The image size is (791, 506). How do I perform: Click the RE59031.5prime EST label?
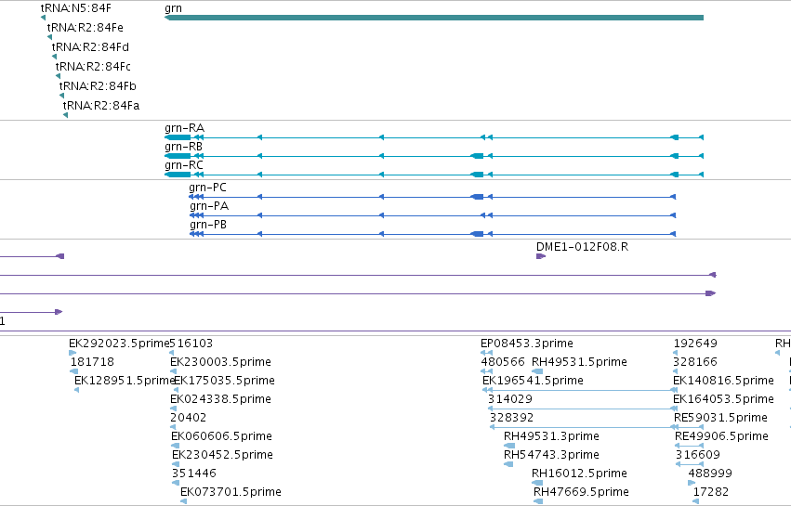[720, 418]
